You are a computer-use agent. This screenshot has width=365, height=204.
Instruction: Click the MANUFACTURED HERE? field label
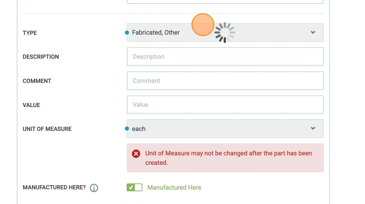coord(54,188)
